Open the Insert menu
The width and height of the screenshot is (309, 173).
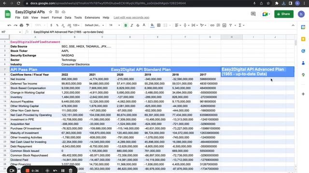pyautogui.click(x=45, y=17)
